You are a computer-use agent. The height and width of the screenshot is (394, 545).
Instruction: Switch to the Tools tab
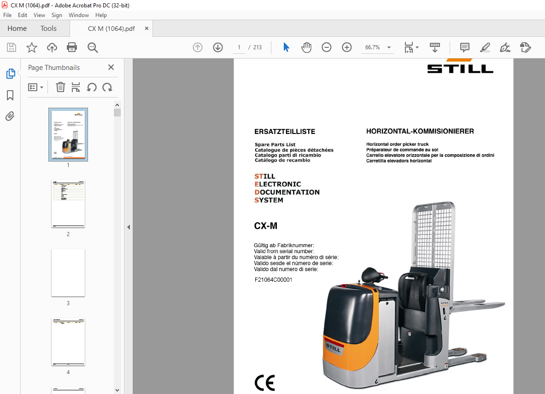coord(48,29)
